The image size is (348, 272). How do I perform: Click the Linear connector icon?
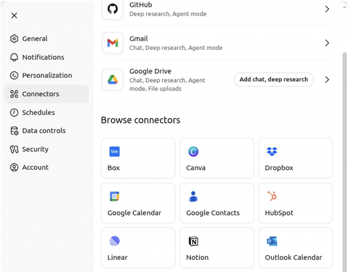point(114,241)
